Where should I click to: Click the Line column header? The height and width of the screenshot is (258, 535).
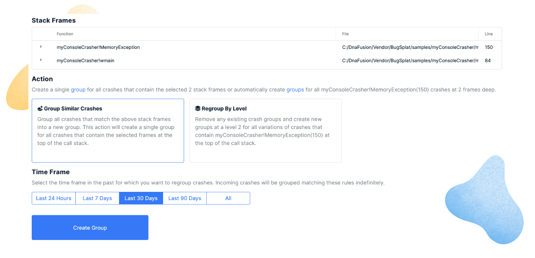click(488, 34)
